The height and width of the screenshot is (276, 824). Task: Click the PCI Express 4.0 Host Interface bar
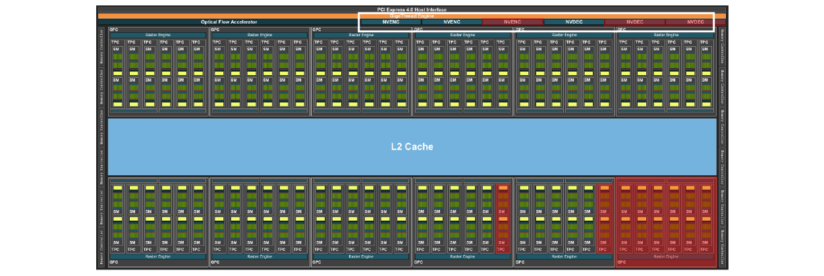click(x=412, y=9)
